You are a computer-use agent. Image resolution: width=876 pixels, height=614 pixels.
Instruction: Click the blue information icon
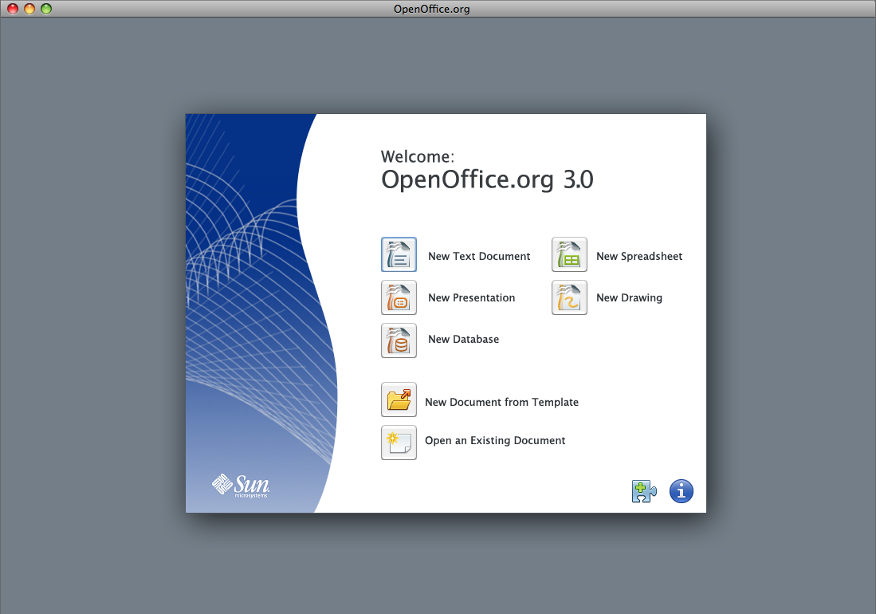coord(681,491)
